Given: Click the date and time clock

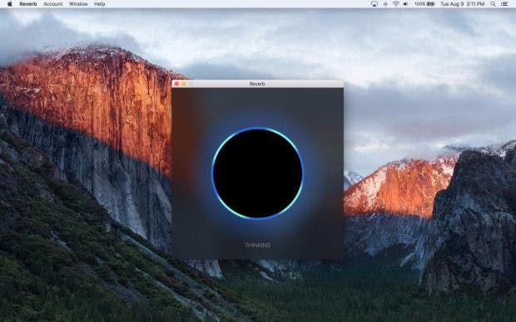Looking at the screenshot, I should [463, 4].
